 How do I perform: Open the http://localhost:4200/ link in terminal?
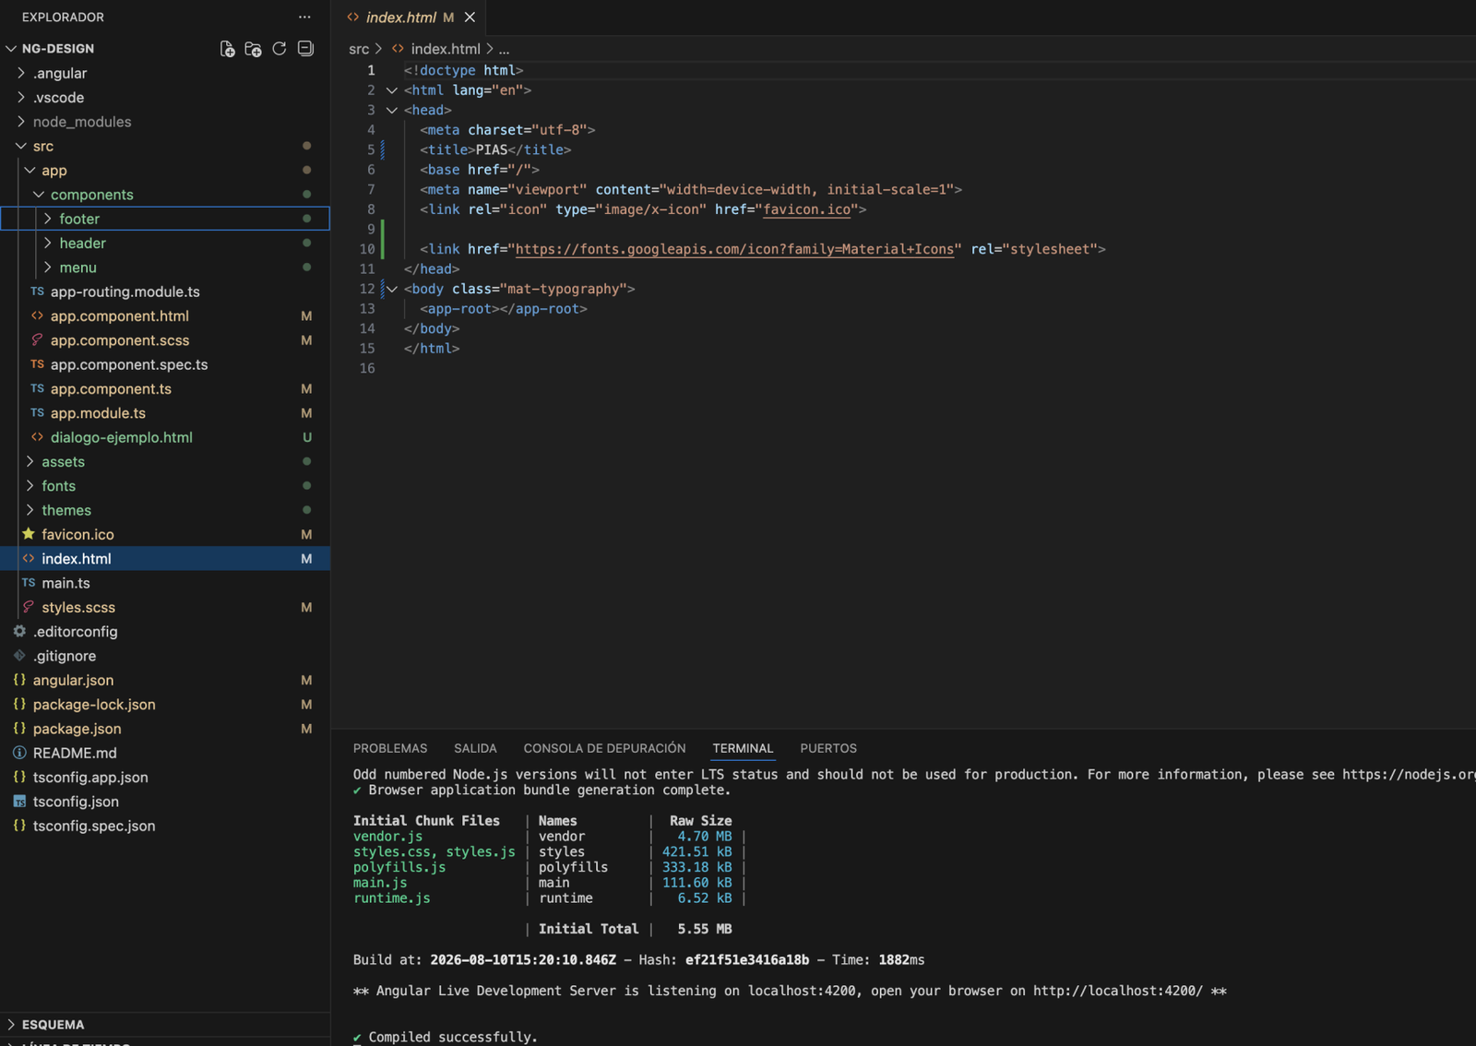1118,991
